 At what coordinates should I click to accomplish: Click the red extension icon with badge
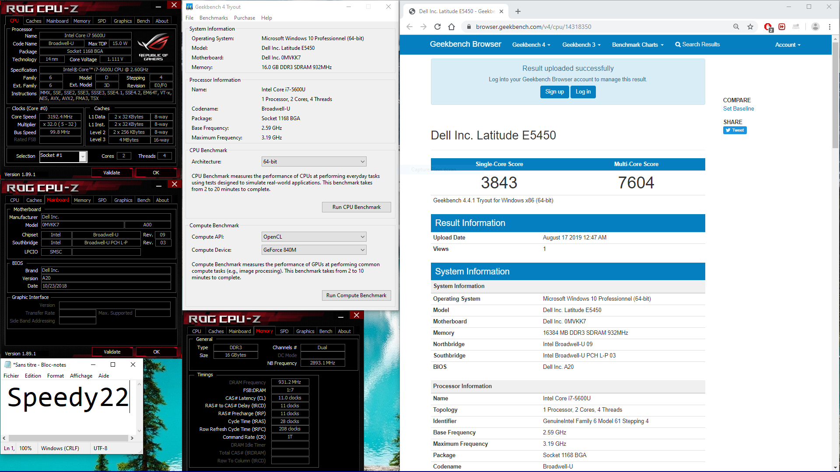pyautogui.click(x=768, y=27)
